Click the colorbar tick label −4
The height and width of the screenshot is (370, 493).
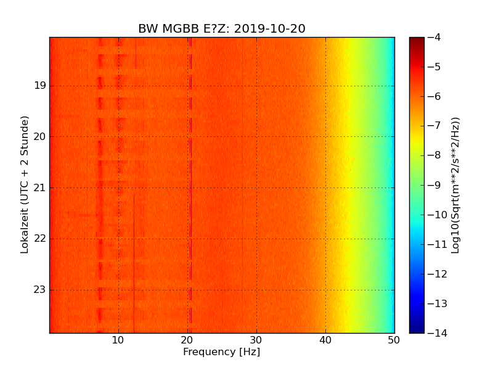(434, 37)
